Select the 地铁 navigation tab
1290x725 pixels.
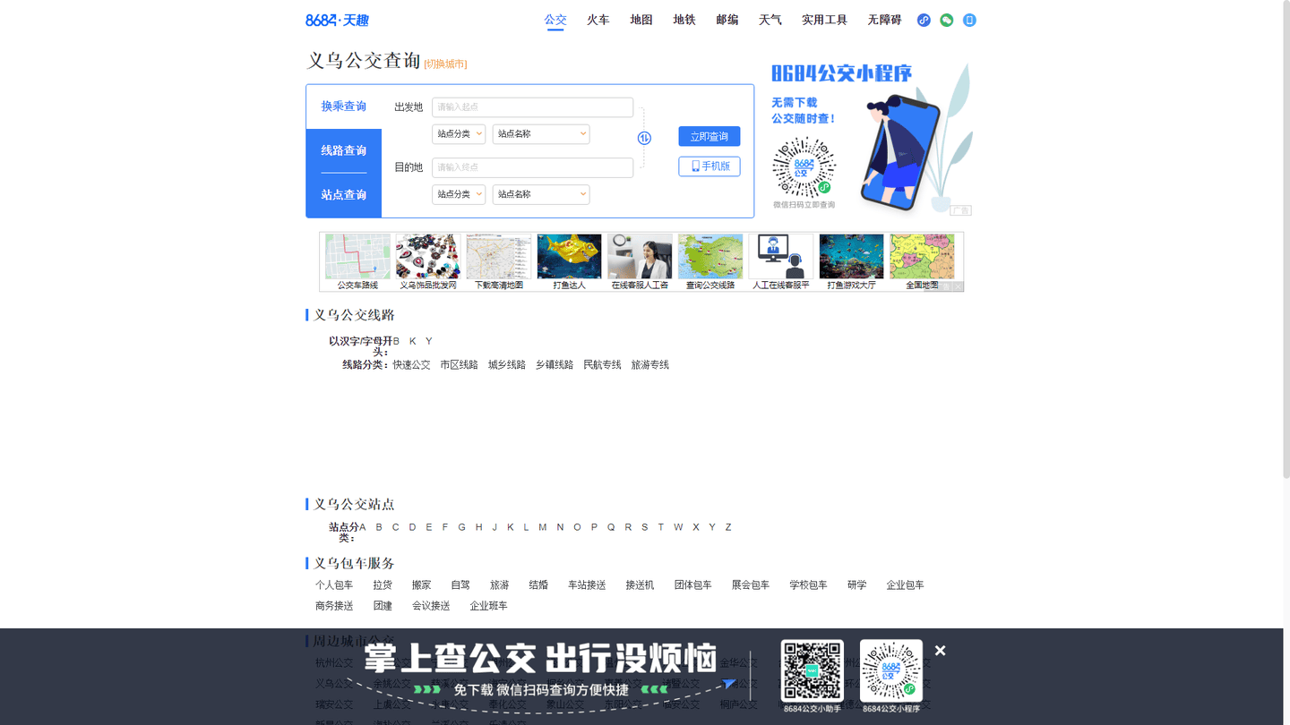click(x=684, y=20)
